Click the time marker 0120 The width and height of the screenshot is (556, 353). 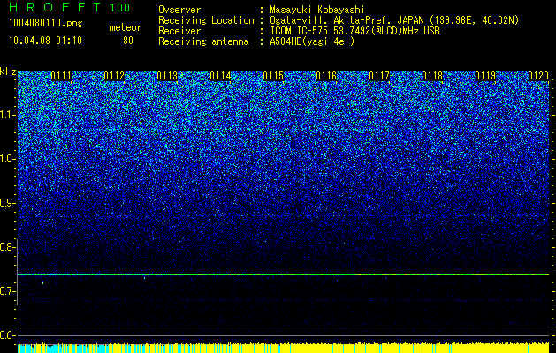[538, 76]
